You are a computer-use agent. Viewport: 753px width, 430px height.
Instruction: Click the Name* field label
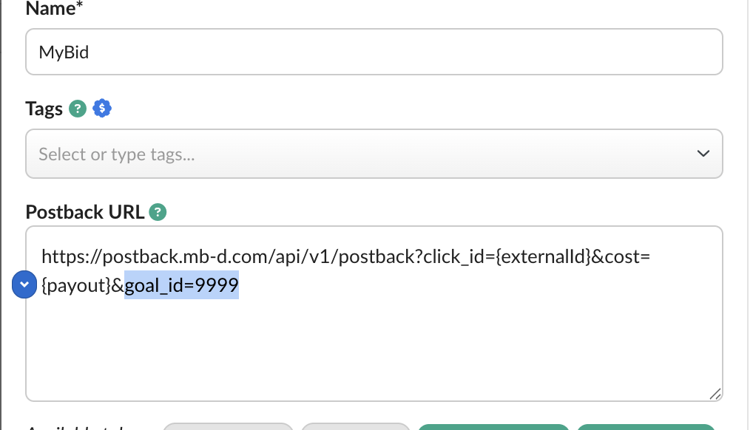[x=53, y=10]
